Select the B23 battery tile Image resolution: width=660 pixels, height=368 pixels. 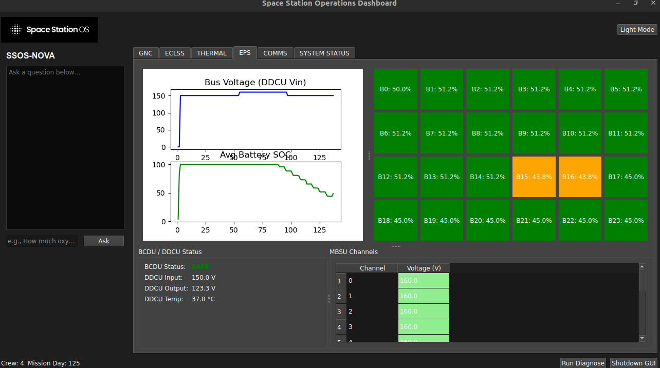click(626, 220)
